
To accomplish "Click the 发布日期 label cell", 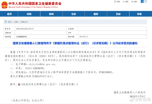I will (x=72, y=37).
